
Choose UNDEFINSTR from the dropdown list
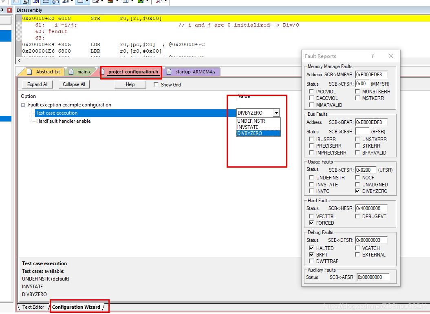click(258, 121)
